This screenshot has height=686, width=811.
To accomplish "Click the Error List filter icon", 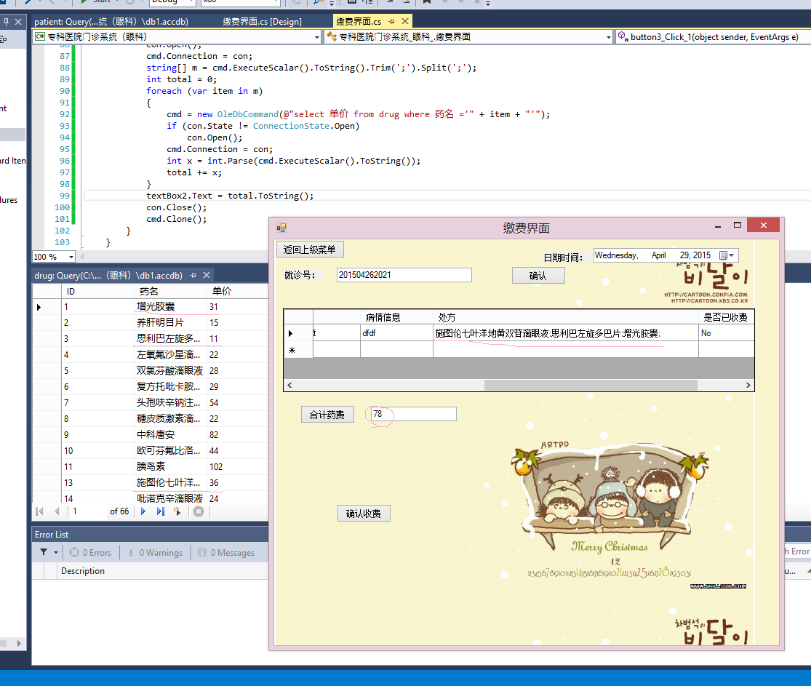I will [44, 552].
